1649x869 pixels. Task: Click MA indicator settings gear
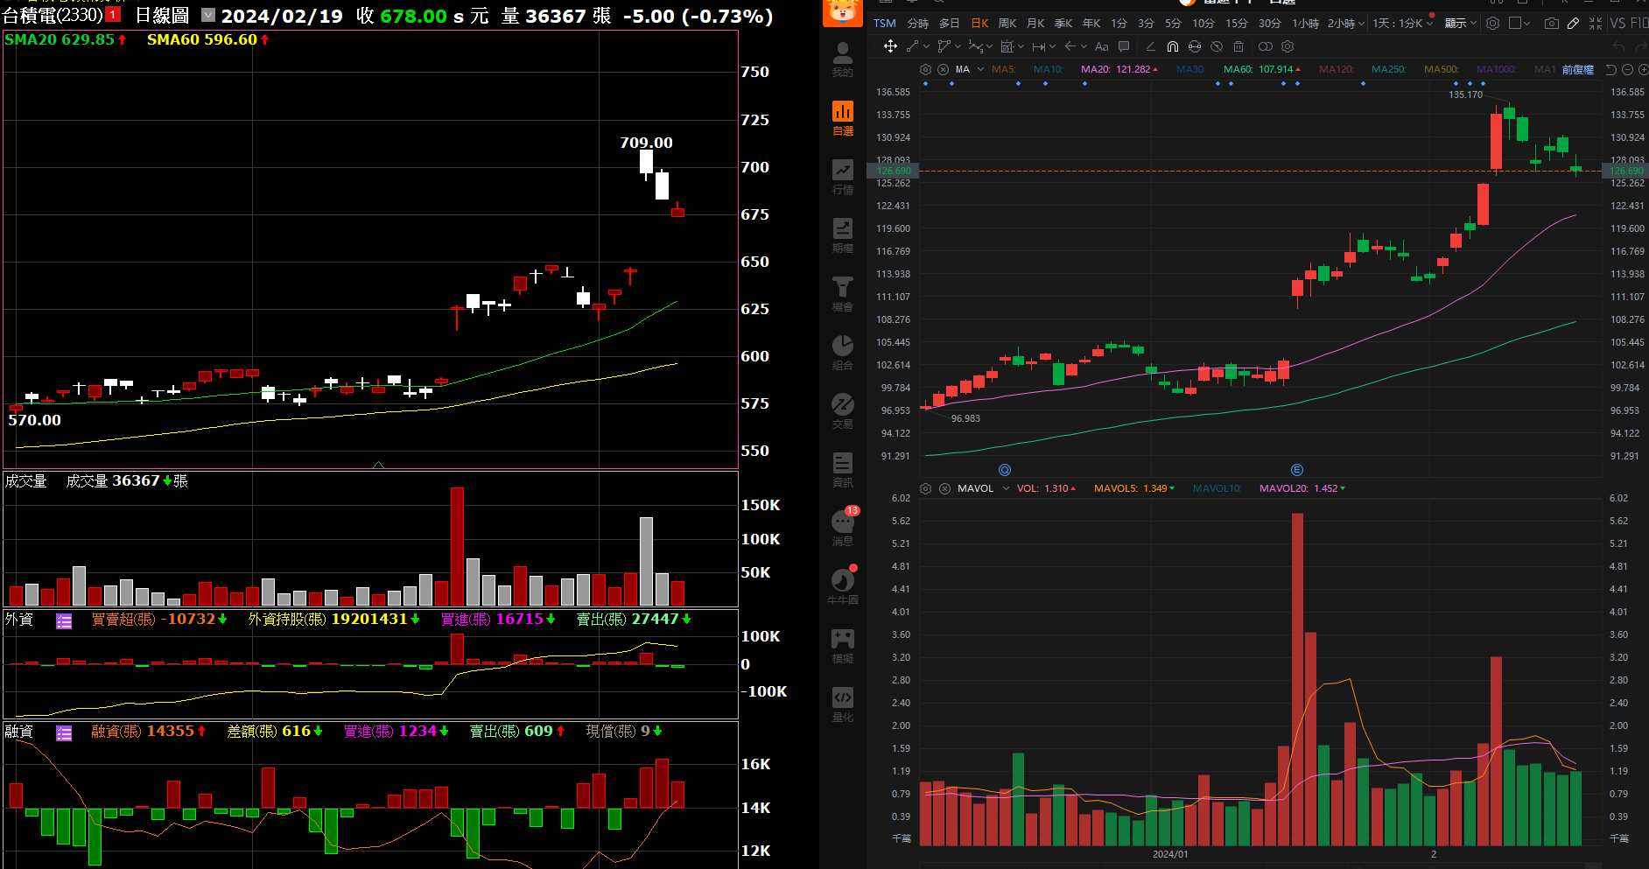point(925,69)
